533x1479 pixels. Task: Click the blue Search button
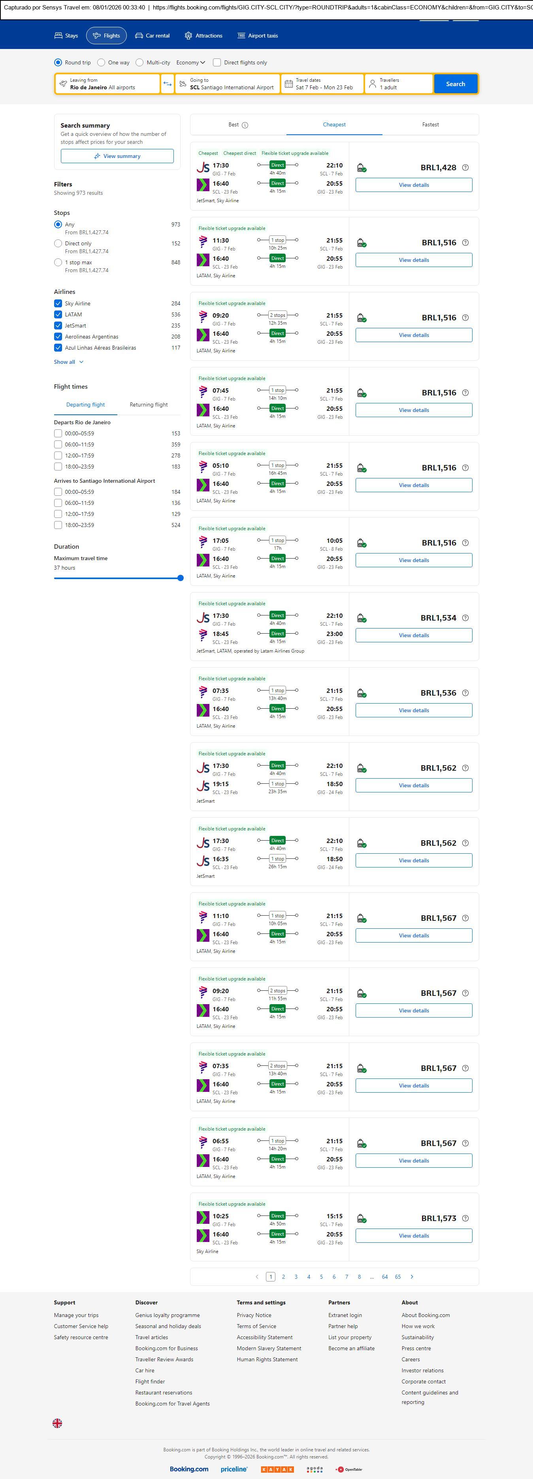[456, 84]
